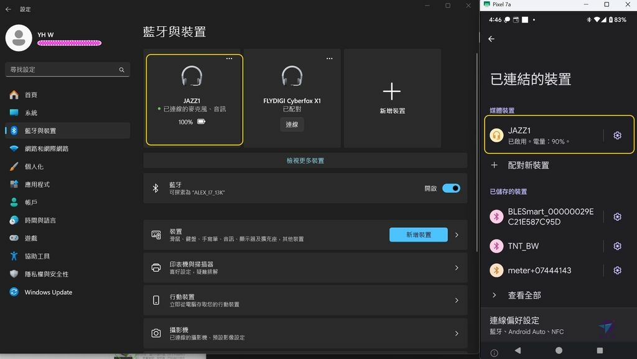Go to 時間與語言 in the sidebar
The image size is (637, 359).
67,220
